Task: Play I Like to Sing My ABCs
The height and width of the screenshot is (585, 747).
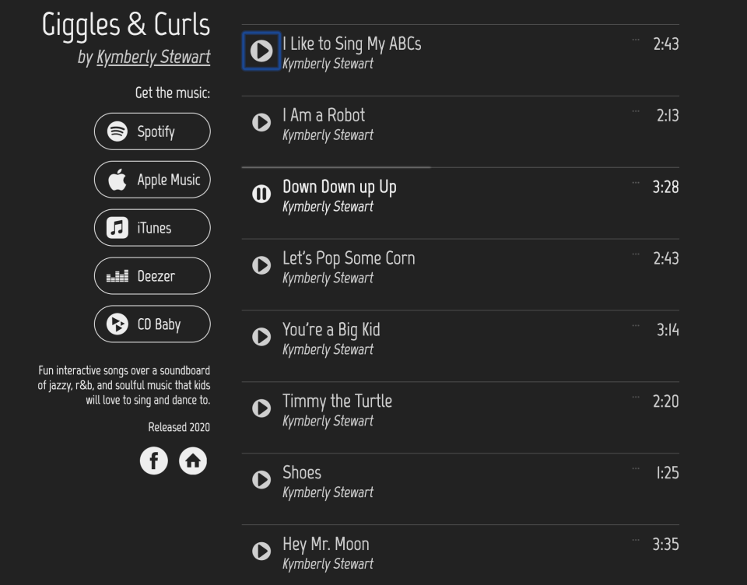Action: click(x=261, y=51)
